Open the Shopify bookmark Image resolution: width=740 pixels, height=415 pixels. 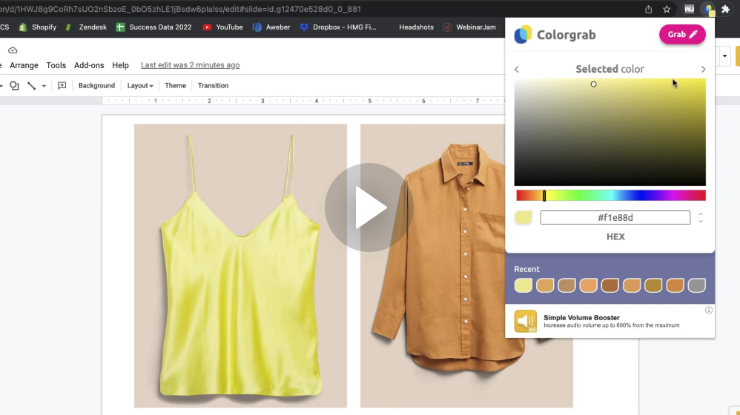(38, 27)
